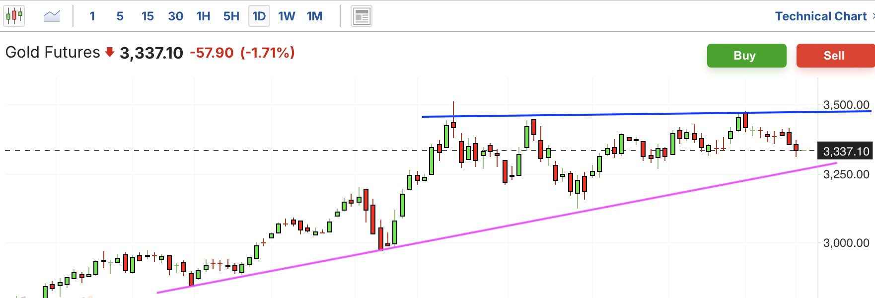
Task: Click the -57.90 change value
Action: 212,53
